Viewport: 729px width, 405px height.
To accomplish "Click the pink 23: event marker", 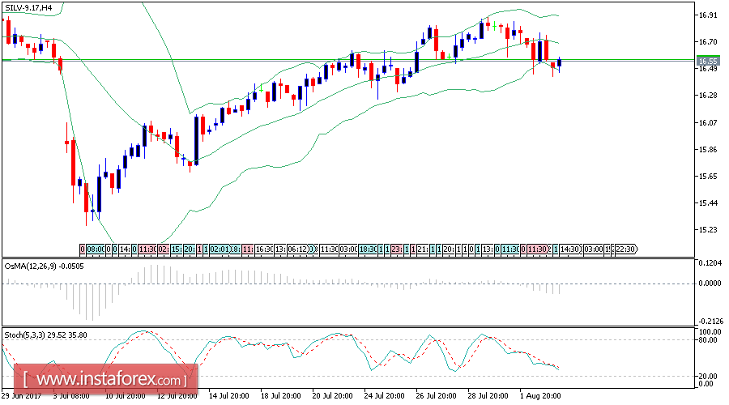I will click(397, 249).
